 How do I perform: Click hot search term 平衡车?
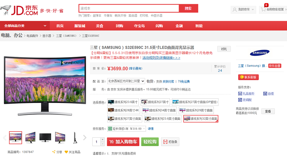pos(108,16)
